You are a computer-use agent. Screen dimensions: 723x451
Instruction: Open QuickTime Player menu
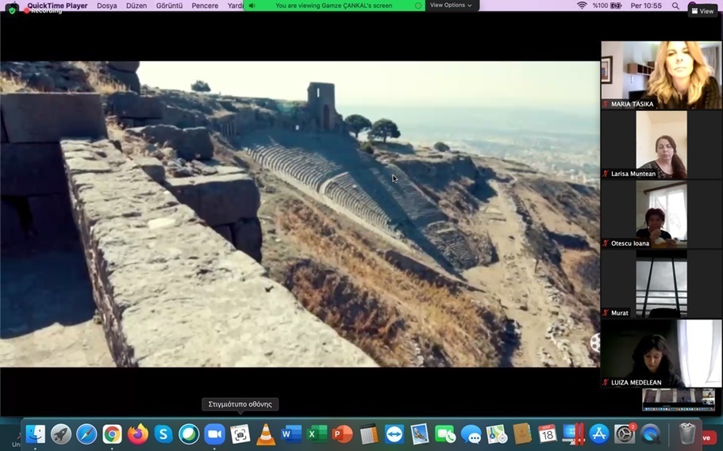click(x=57, y=6)
